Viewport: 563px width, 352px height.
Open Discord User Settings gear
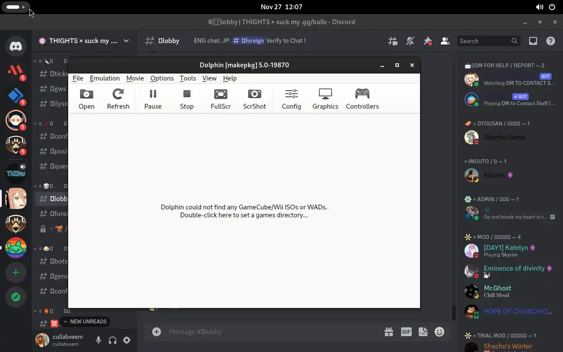click(127, 340)
